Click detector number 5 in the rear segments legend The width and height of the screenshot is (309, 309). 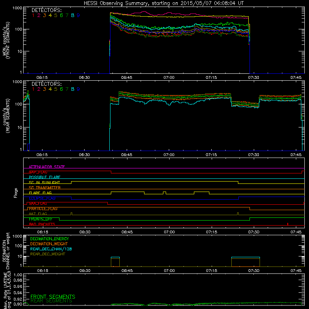pyautogui.click(x=56, y=89)
